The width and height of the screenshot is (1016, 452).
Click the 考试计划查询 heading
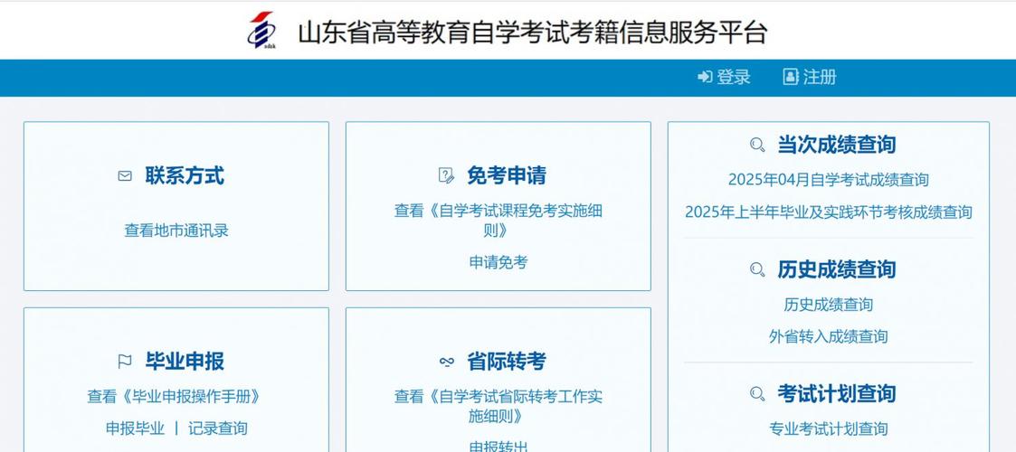(x=837, y=394)
